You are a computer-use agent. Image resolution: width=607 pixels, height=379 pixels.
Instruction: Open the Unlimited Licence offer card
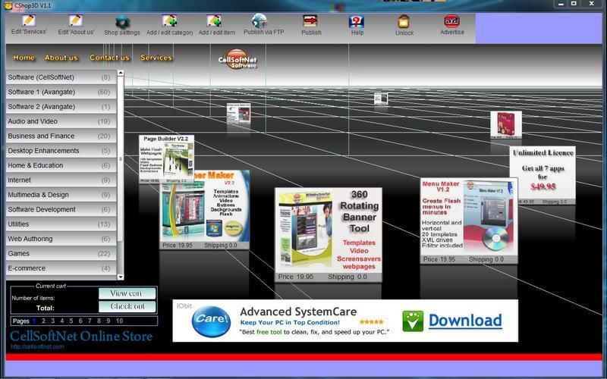point(543,175)
